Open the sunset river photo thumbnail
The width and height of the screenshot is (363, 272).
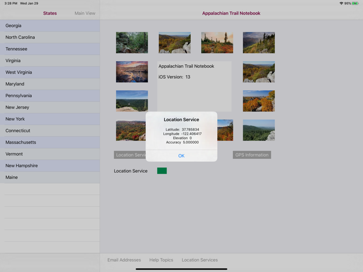132,72
